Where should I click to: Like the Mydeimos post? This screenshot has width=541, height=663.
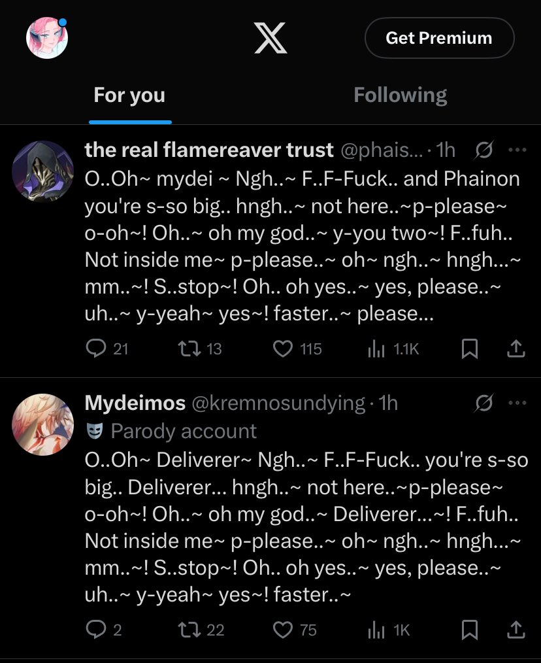tap(282, 630)
